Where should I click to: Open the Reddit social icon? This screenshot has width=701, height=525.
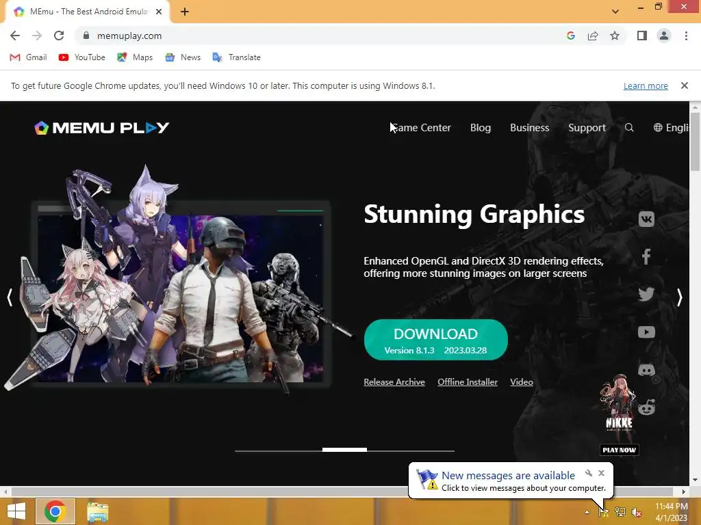pyautogui.click(x=646, y=407)
